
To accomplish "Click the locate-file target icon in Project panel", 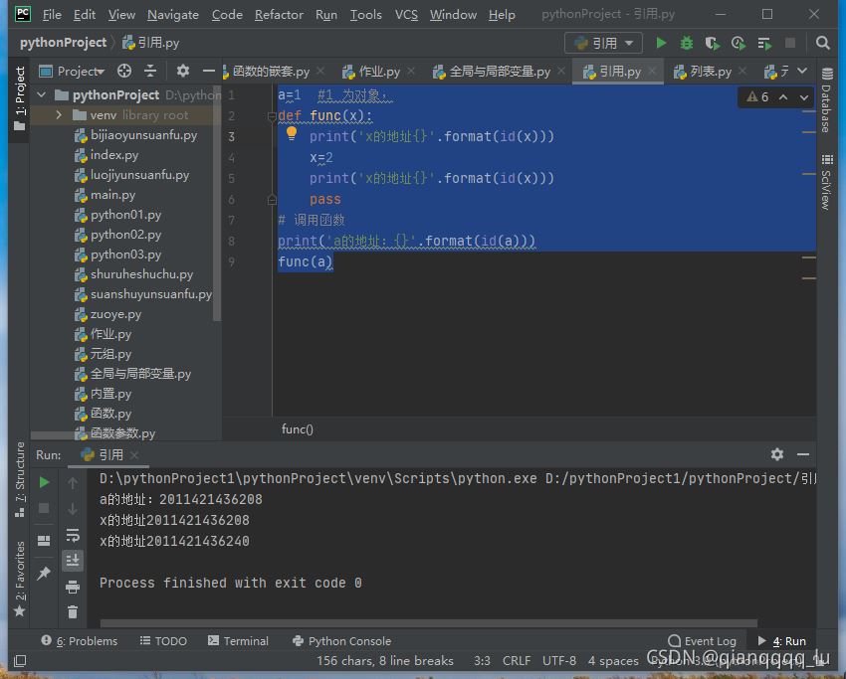I will [124, 71].
